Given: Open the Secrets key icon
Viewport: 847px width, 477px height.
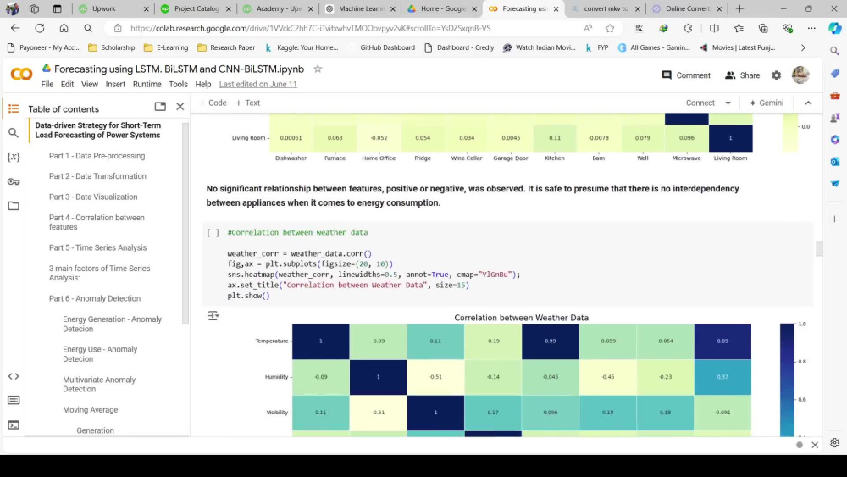Looking at the screenshot, I should coord(14,181).
